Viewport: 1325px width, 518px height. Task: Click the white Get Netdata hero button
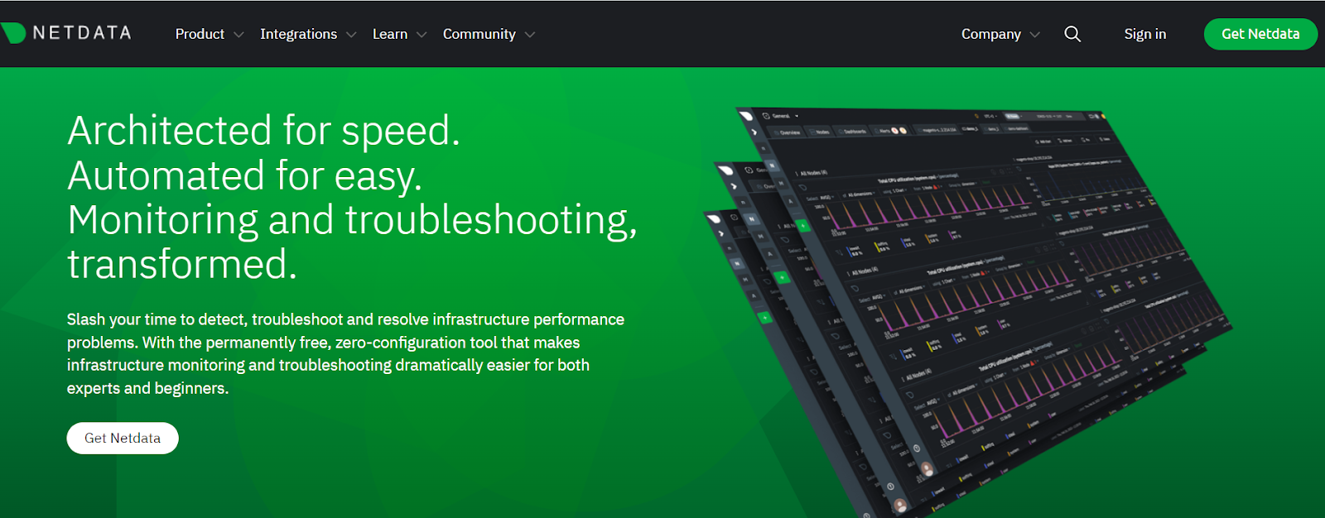(123, 438)
